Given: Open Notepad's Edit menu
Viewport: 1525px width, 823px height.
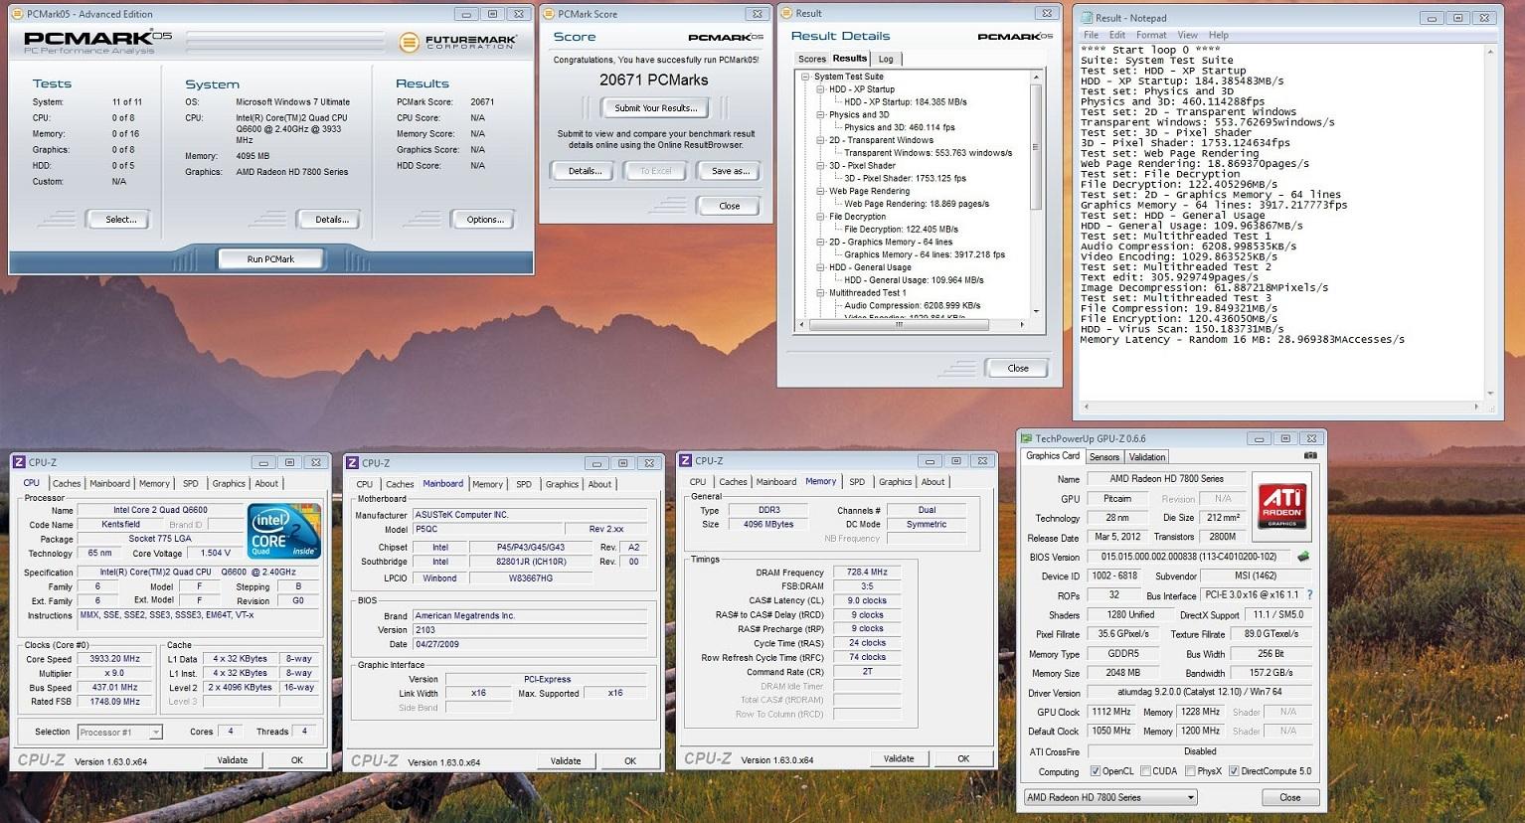Looking at the screenshot, I should click(x=1117, y=35).
